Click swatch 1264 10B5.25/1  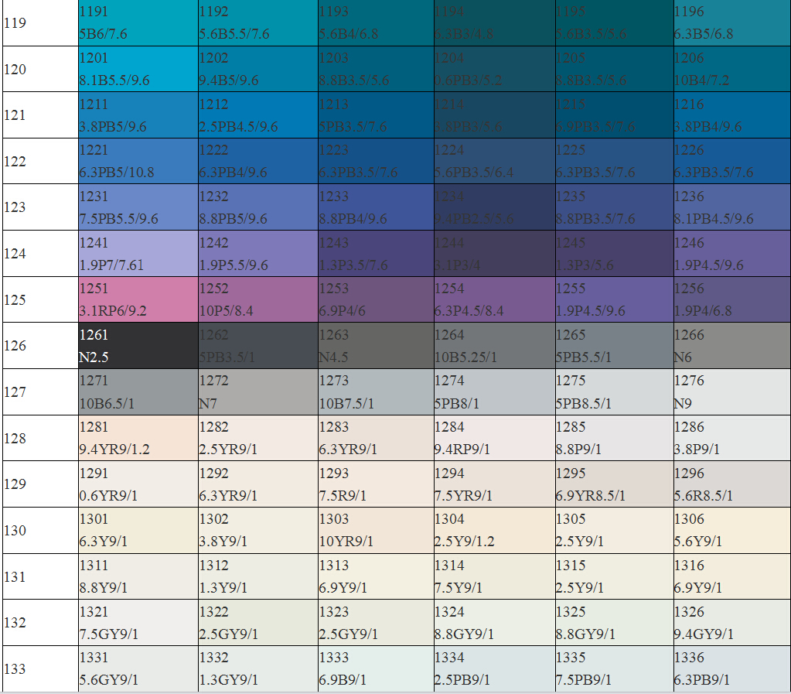click(495, 346)
